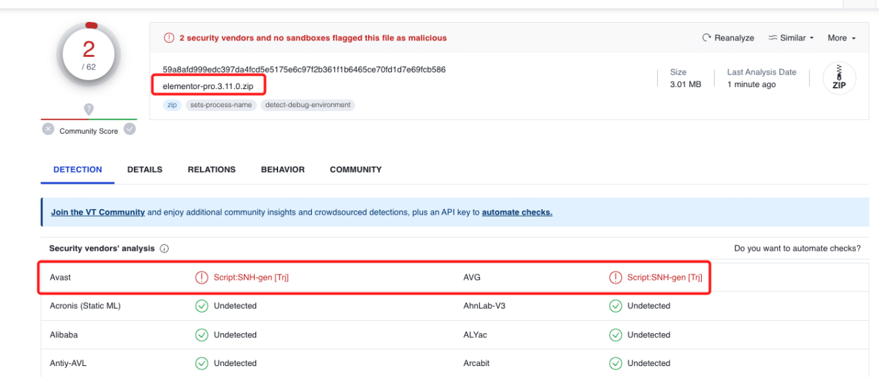Click the info icon beside Security vendors' analysis
This screenshot has height=377, width=879.
click(x=165, y=249)
